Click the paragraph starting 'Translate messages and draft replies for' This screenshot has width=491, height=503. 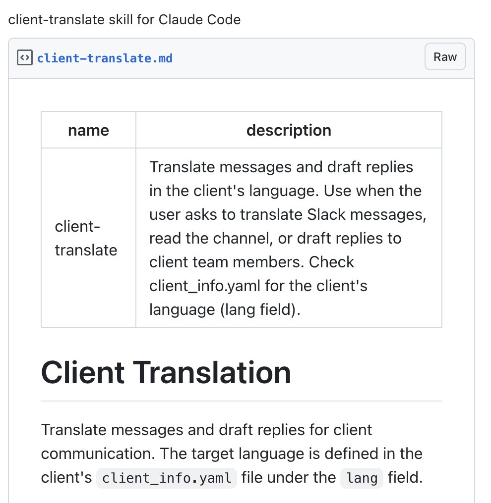pos(232,453)
